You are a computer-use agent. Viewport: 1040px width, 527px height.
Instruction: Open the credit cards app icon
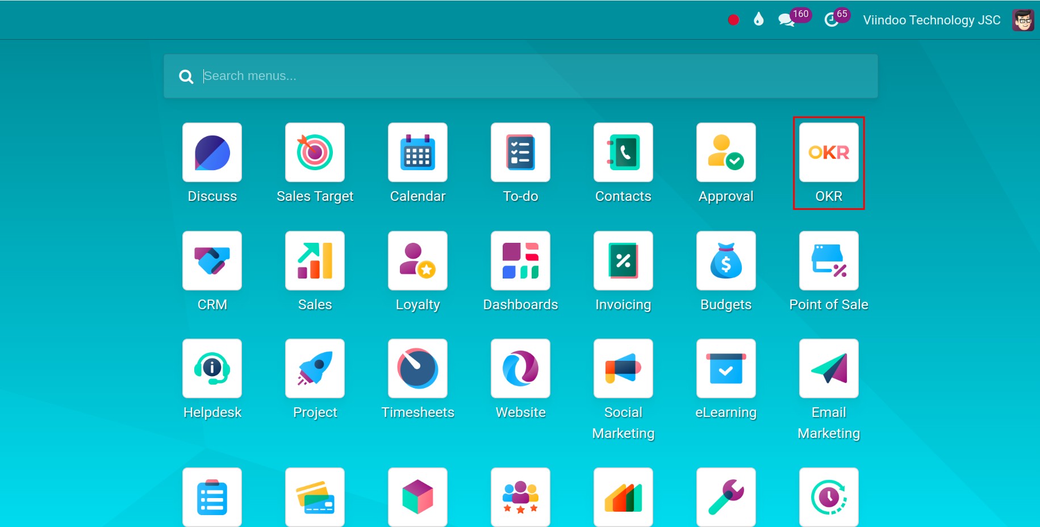(315, 498)
